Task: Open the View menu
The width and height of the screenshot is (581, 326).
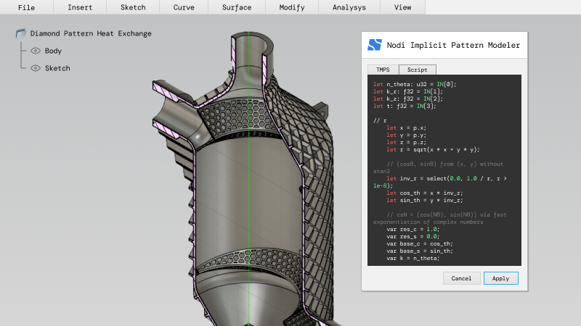Action: click(402, 7)
